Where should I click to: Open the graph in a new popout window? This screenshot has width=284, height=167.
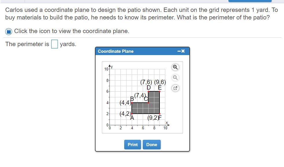pyautogui.click(x=175, y=88)
